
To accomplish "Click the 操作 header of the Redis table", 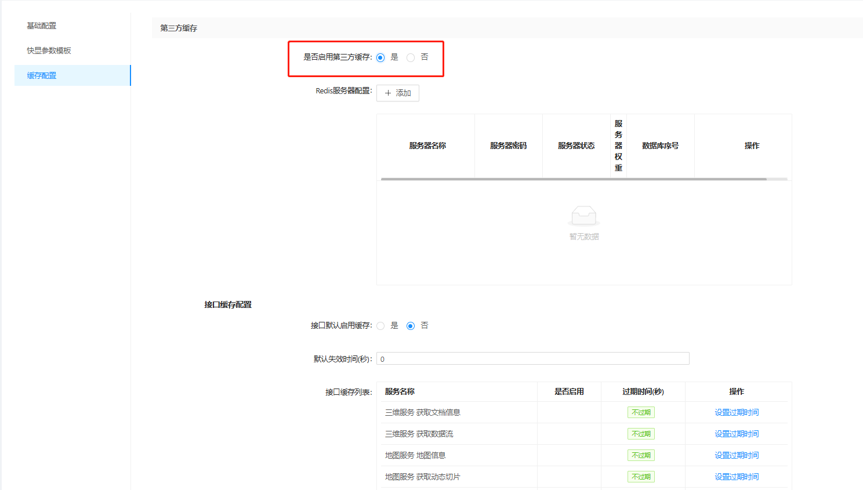I will 752,146.
